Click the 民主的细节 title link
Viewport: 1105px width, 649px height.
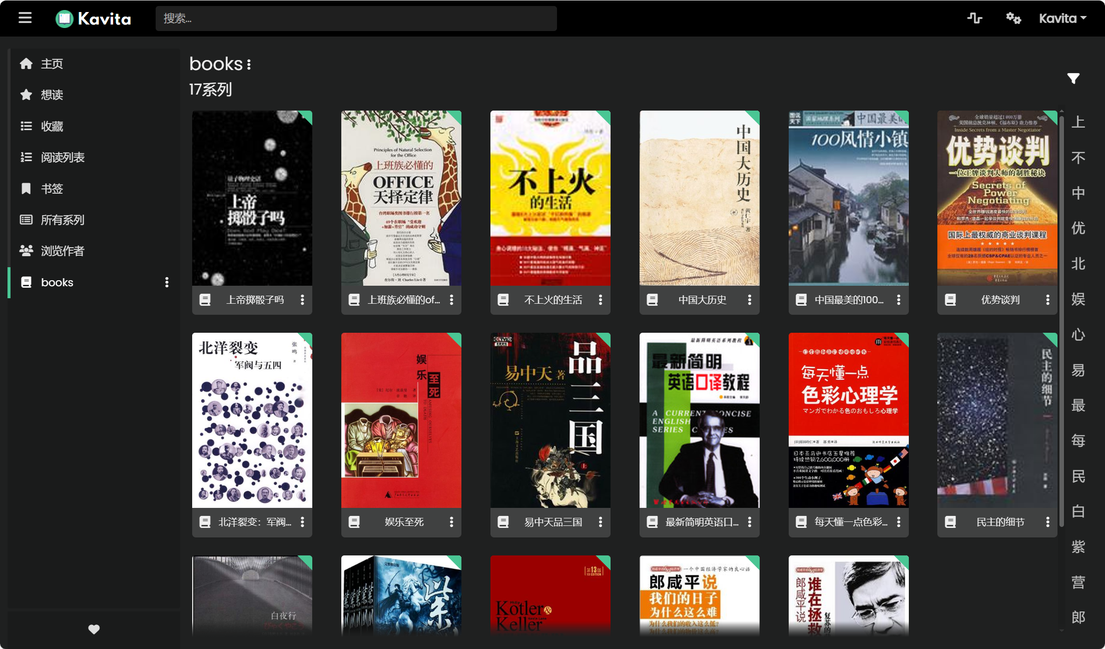click(x=1000, y=522)
